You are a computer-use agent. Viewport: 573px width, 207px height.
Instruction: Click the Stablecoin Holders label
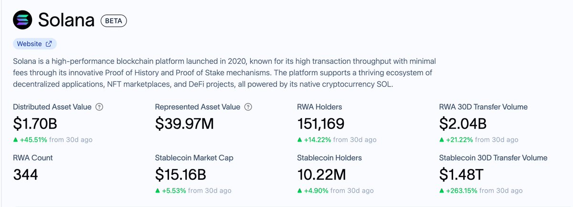click(x=329, y=158)
